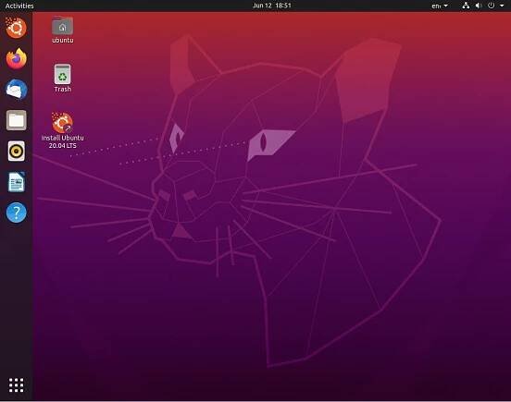
Task: Select the ubuntu home folder desktop icon
Action: pos(62,30)
